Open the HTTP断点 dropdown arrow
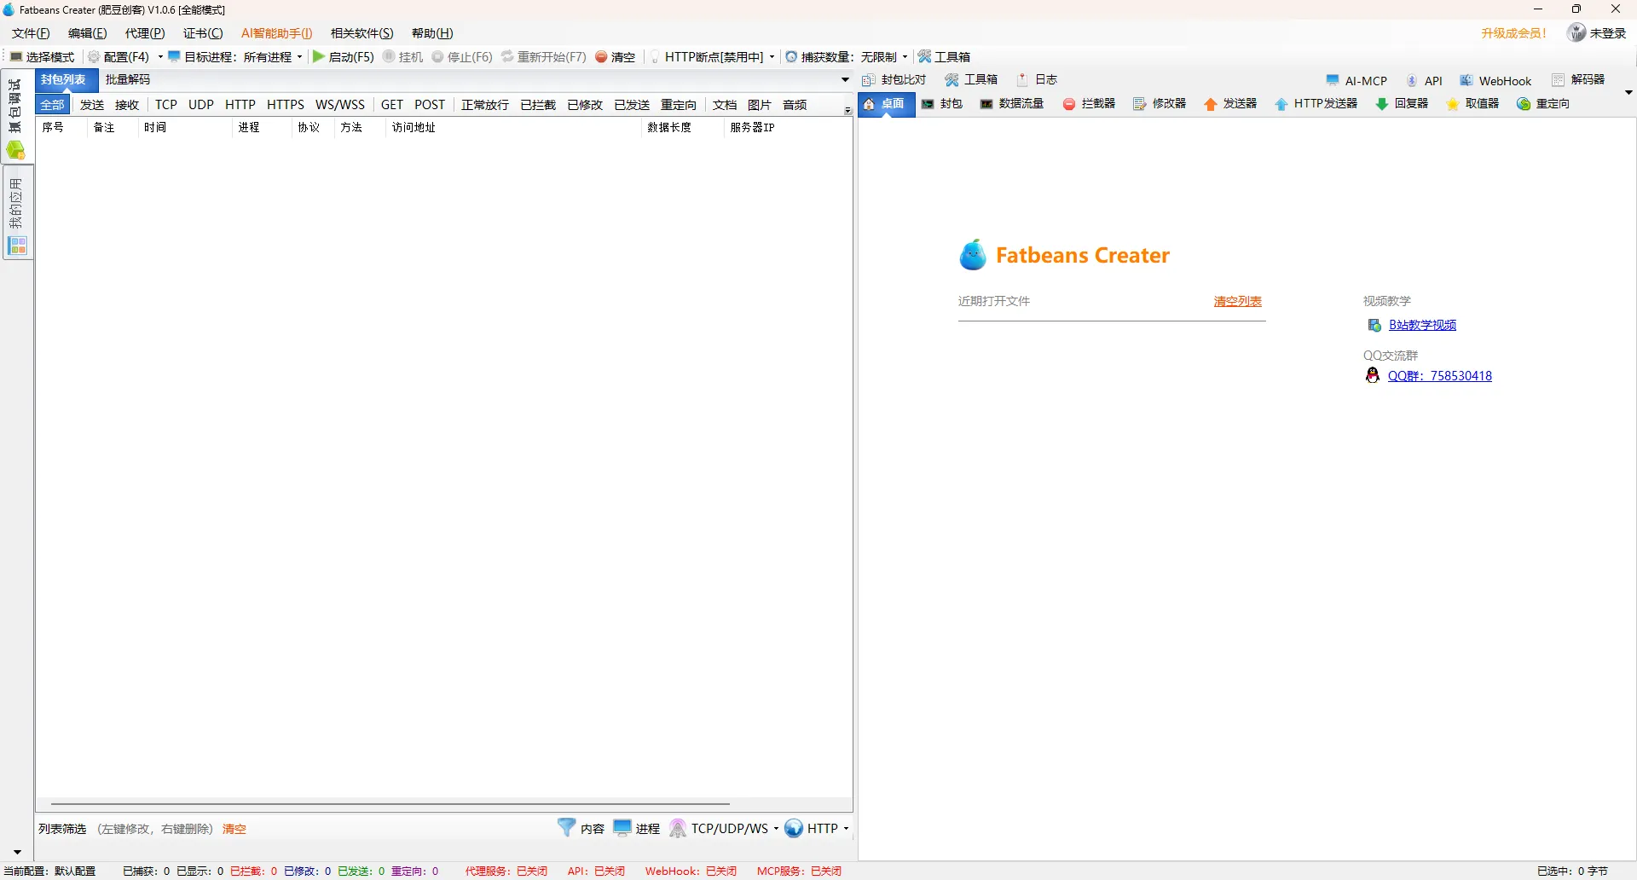 tap(772, 57)
